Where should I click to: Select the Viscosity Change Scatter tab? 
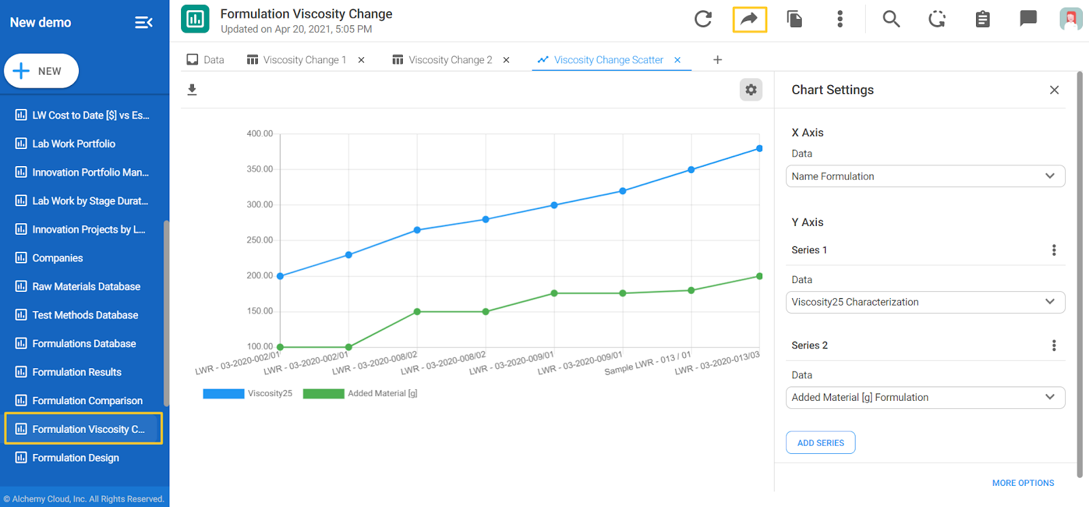pos(601,60)
